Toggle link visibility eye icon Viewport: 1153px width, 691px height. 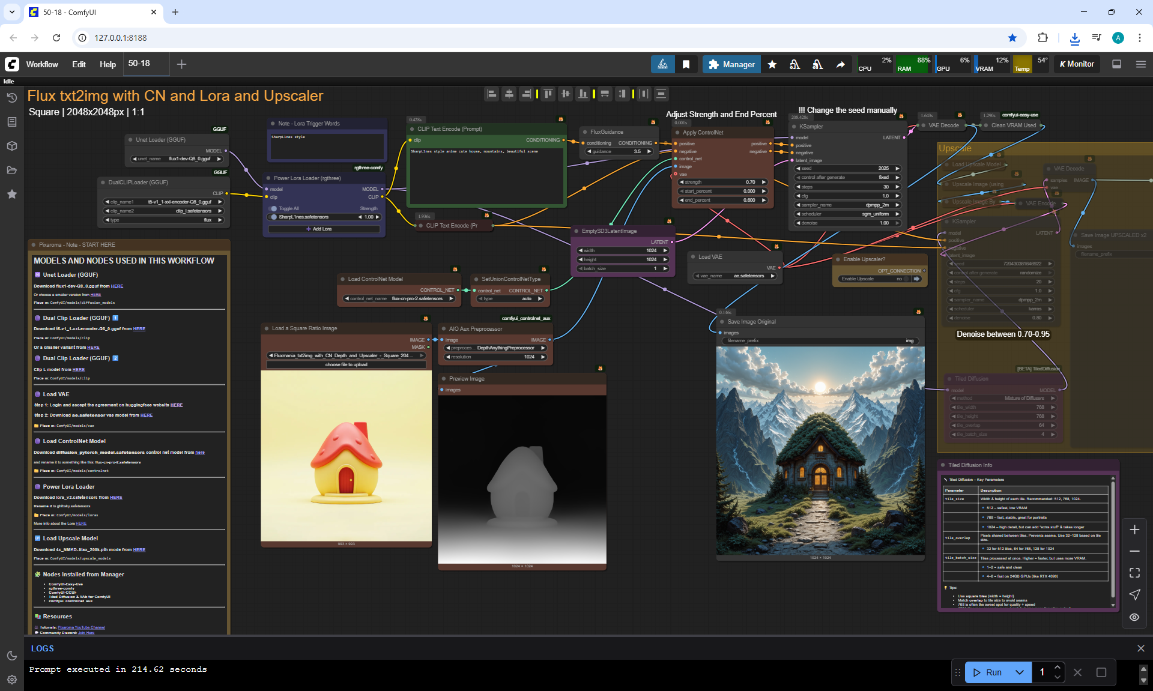1134,617
